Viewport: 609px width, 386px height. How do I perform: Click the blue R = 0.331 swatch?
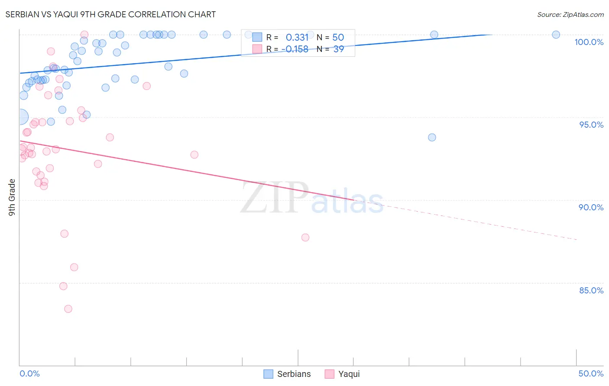point(257,37)
